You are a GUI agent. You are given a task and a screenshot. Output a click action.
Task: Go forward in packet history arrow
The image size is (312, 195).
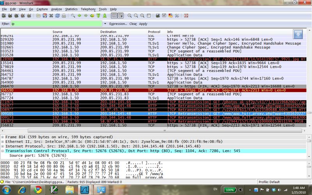coord(86,16)
